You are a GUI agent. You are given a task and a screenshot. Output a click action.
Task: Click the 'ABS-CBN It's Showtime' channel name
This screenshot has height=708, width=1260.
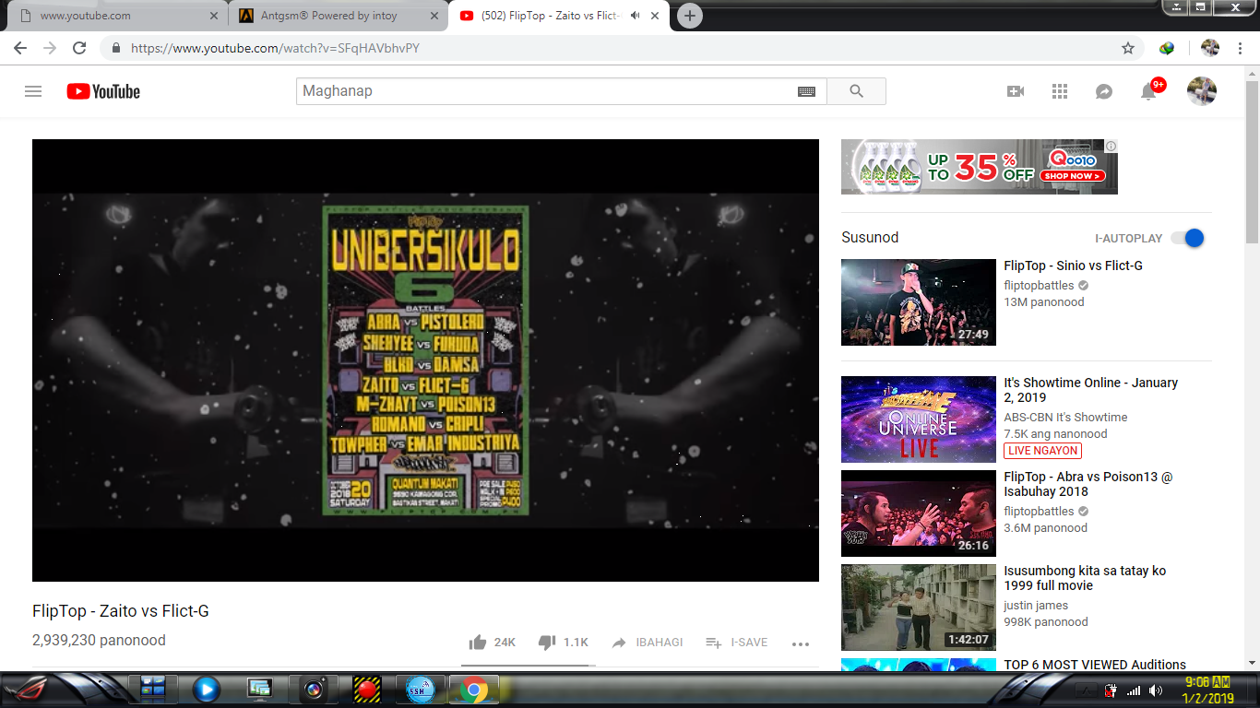1065,418
